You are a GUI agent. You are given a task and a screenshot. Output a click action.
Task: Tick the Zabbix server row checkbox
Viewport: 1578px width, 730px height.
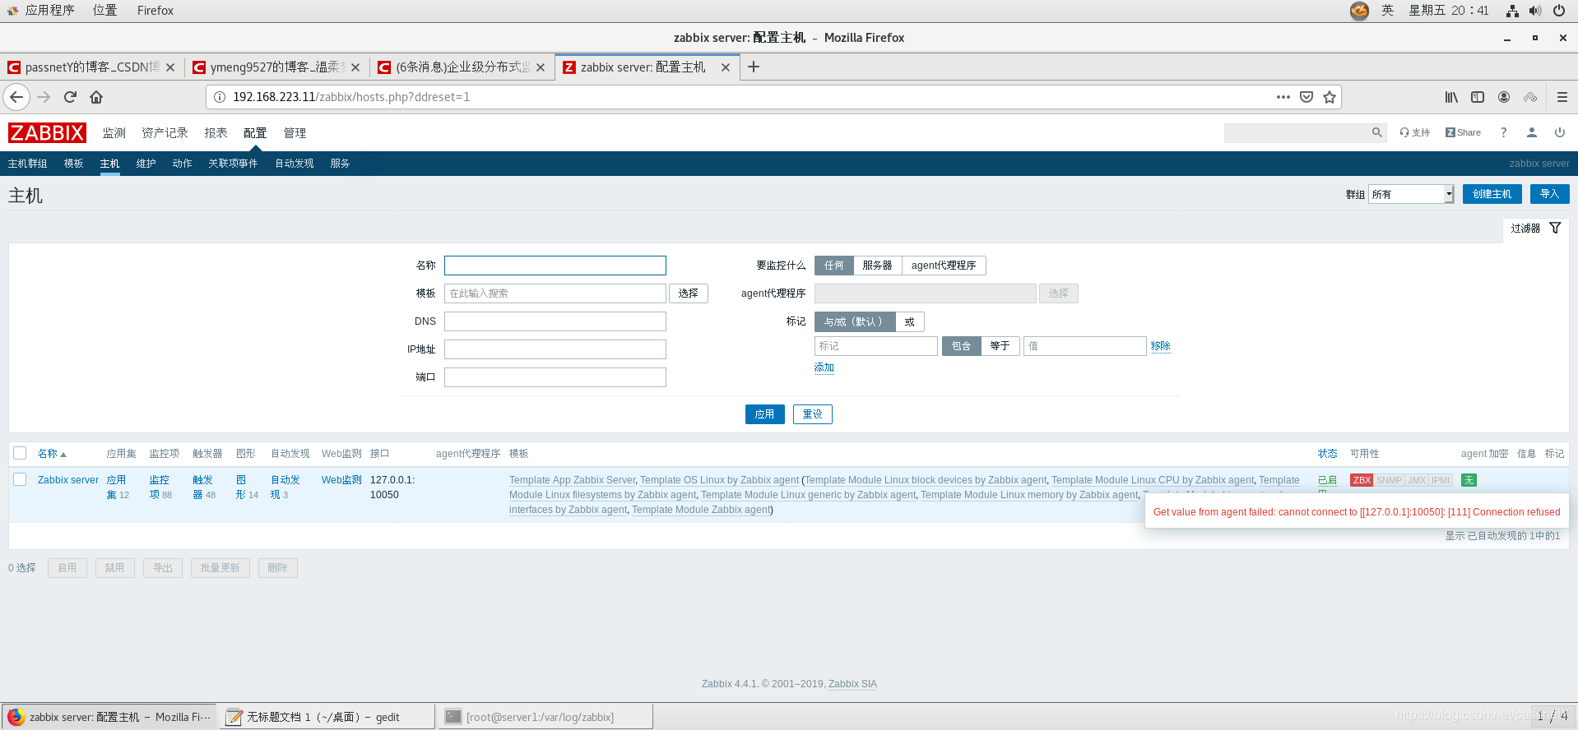[21, 479]
